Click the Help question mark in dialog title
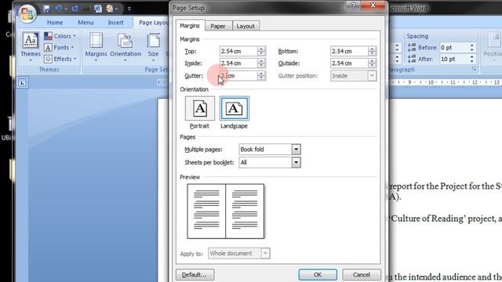This screenshot has width=502, height=282. click(x=354, y=5)
